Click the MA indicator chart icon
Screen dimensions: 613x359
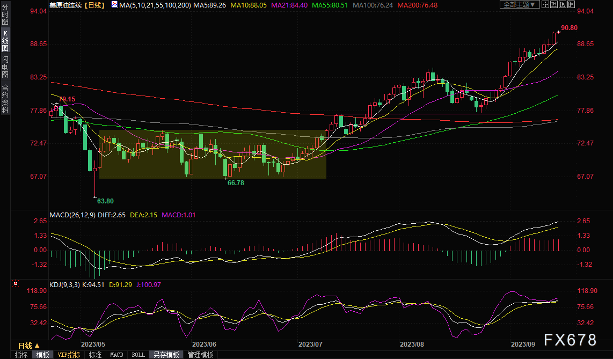pos(114,5)
